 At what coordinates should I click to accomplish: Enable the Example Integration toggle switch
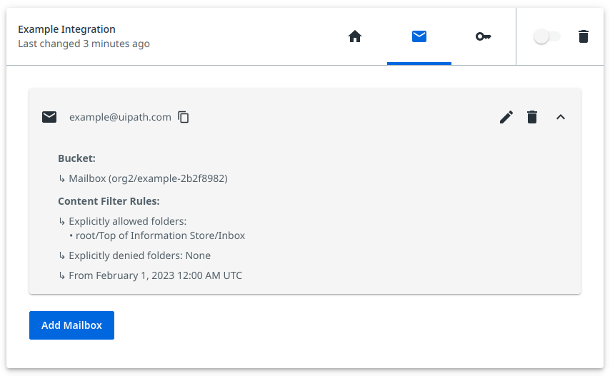547,36
